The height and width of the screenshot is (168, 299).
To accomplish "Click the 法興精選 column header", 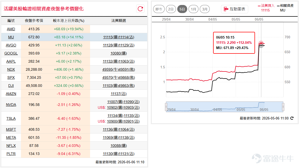I will (119, 21).
